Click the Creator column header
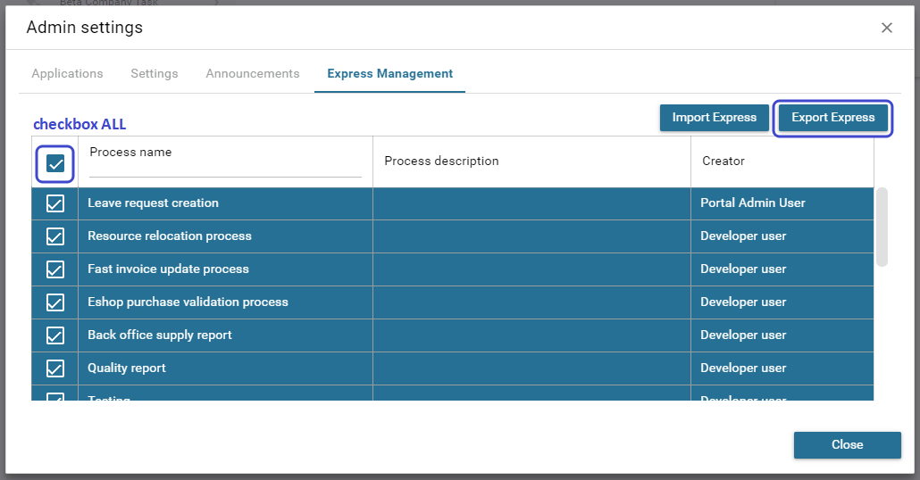Viewport: 920px width, 480px height. pos(723,161)
